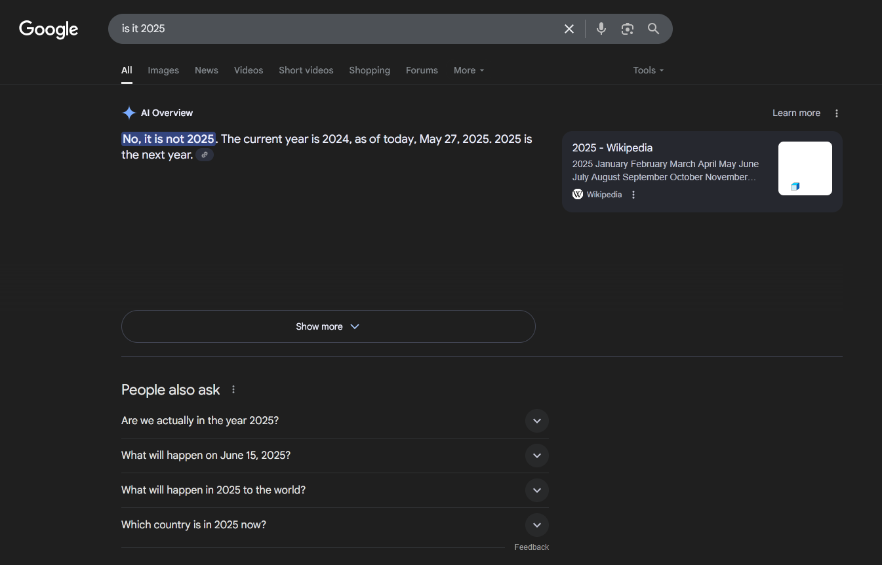Click the Wikipedia globe favicon
Image resolution: width=882 pixels, height=565 pixels.
click(578, 194)
